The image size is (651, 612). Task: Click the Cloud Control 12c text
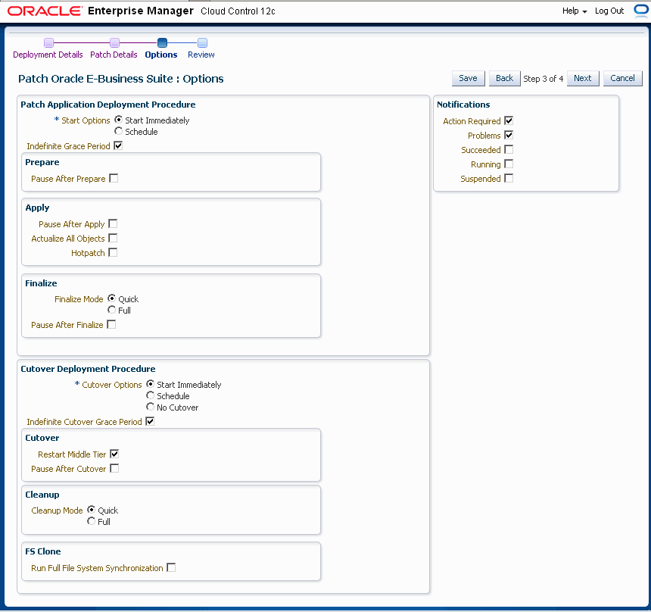coord(238,11)
